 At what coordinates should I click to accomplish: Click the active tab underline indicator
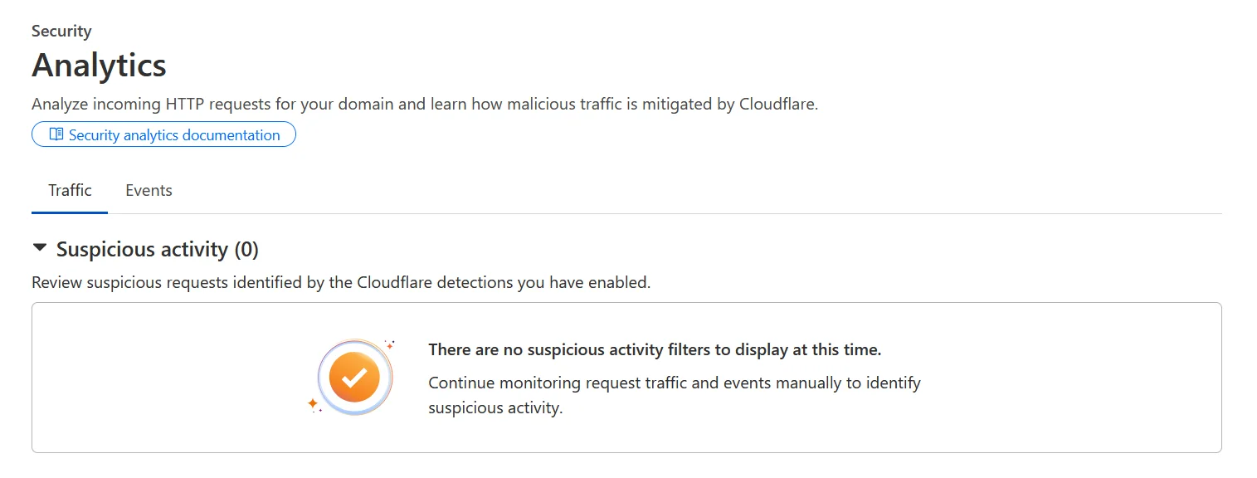[x=69, y=211]
